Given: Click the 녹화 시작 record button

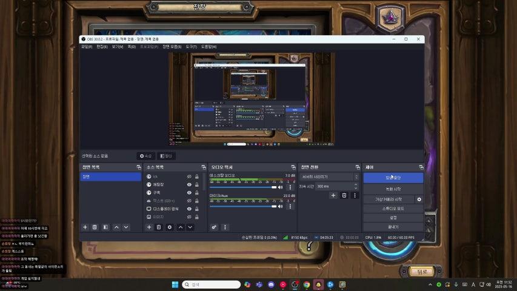Looking at the screenshot, I should point(393,189).
